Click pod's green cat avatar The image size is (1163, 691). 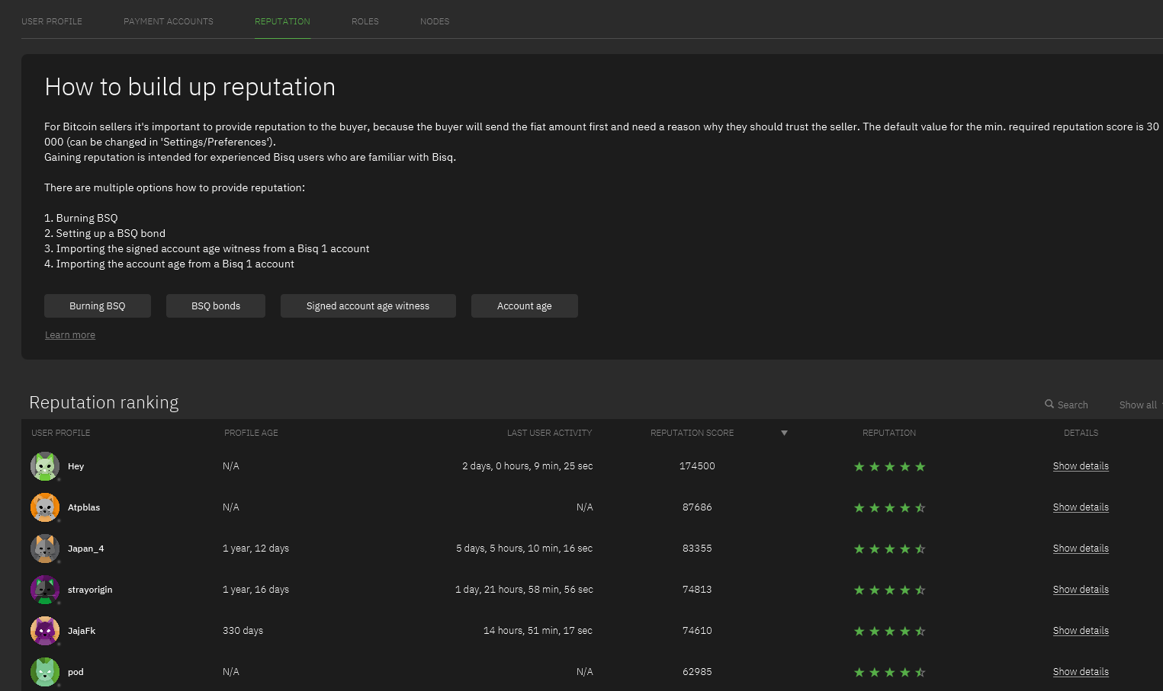(x=45, y=672)
